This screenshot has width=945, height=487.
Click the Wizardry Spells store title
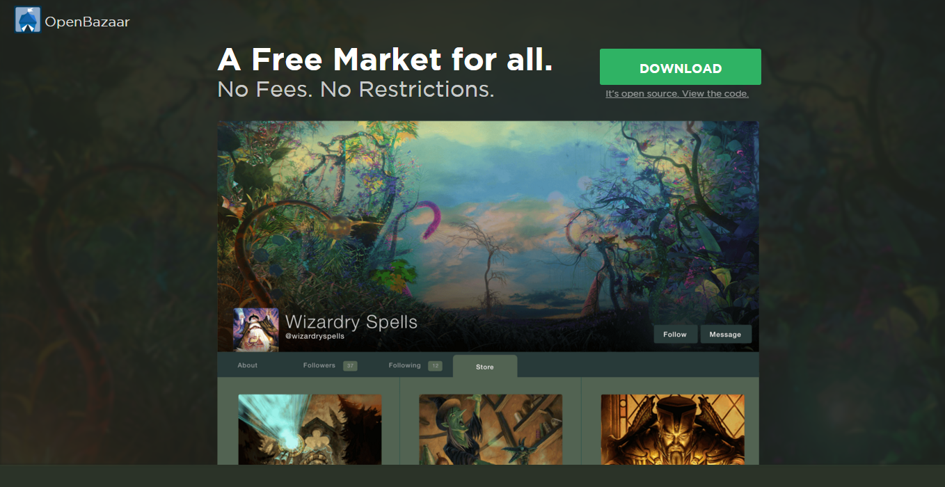pos(351,322)
